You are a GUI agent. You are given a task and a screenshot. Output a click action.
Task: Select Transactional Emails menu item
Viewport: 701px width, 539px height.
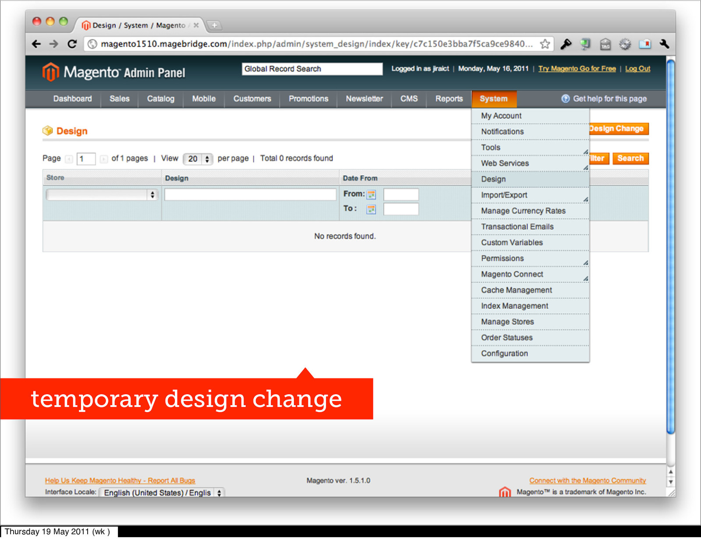(x=530, y=227)
